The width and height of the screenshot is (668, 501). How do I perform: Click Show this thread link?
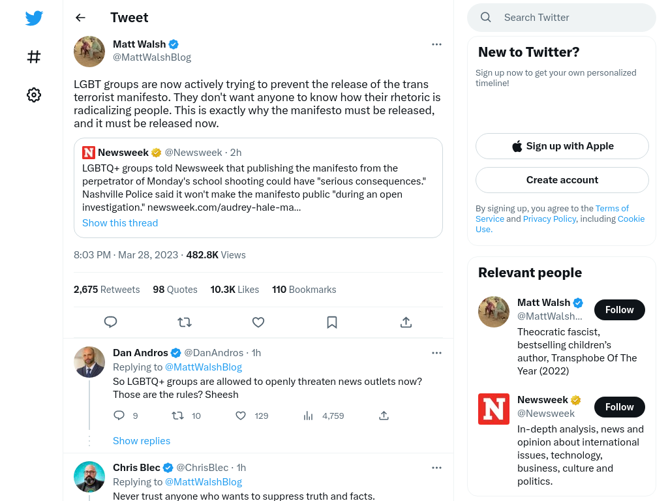120,223
